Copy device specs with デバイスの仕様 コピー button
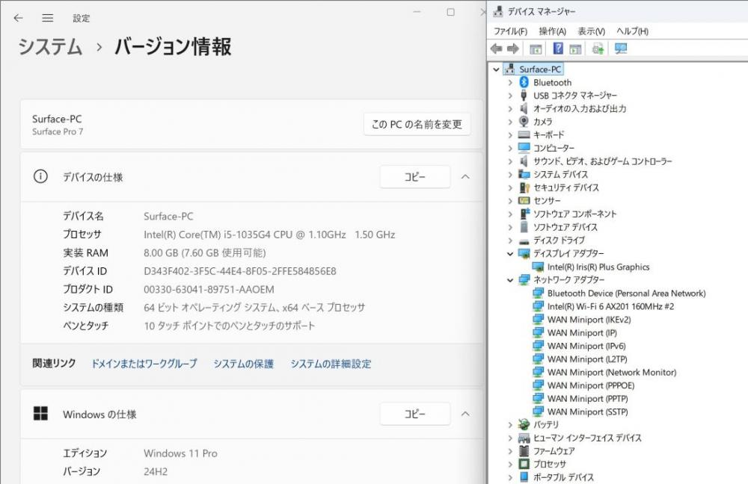Image resolution: width=748 pixels, height=484 pixels. pos(415,177)
